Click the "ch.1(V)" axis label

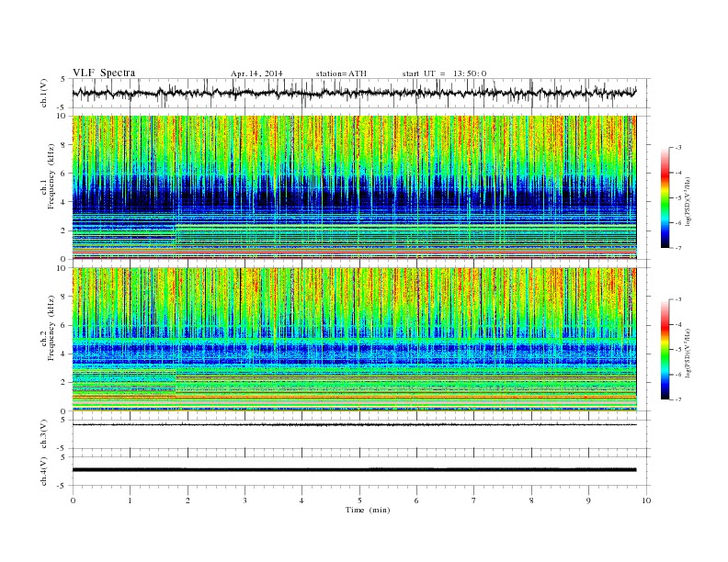[x=44, y=93]
